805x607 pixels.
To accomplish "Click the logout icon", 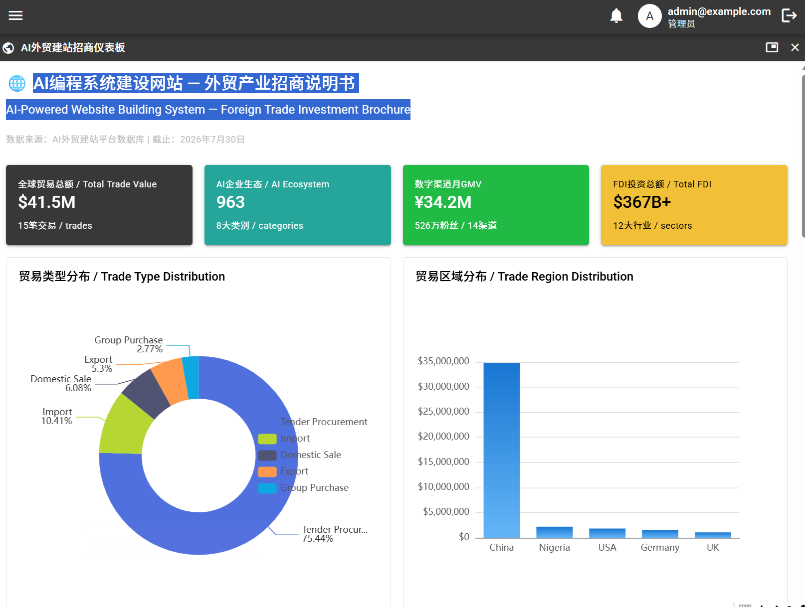I will click(789, 16).
